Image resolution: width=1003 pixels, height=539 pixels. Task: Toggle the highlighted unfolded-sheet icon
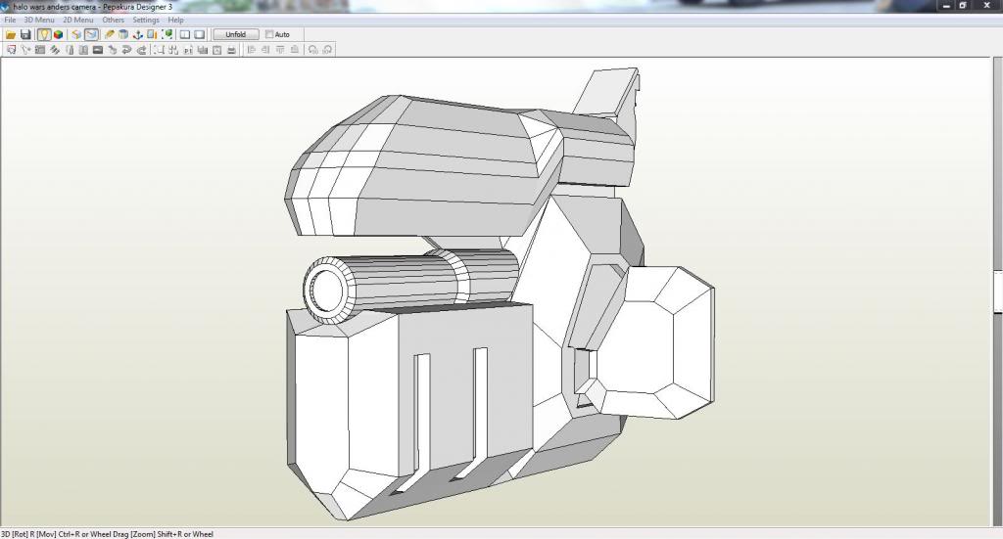tap(91, 34)
